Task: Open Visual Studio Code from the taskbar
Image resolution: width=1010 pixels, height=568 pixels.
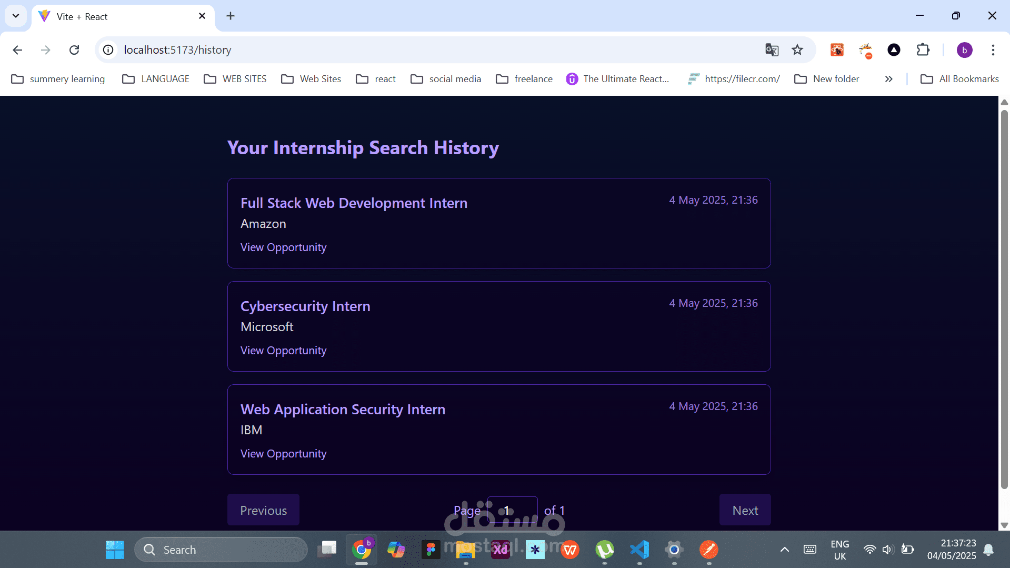Action: (x=639, y=550)
